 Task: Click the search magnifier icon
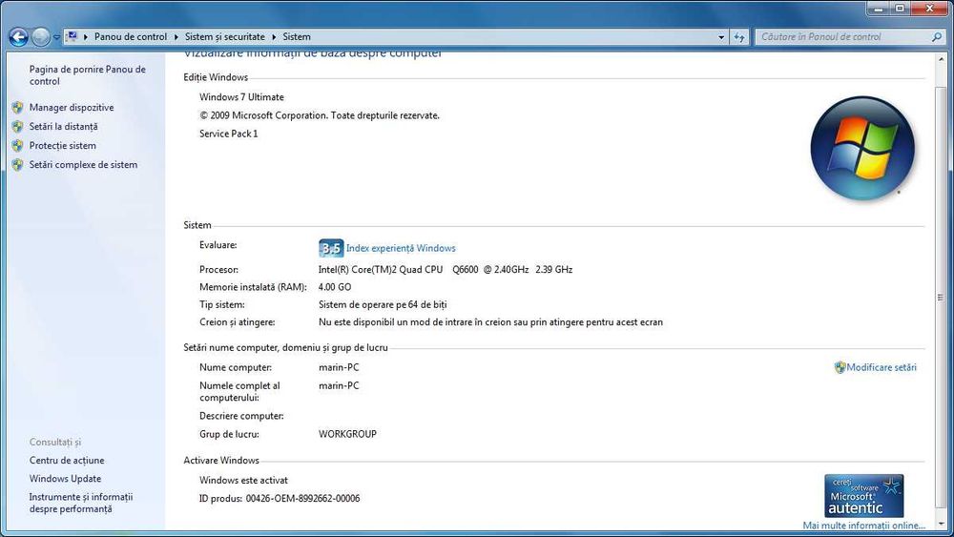(x=937, y=37)
